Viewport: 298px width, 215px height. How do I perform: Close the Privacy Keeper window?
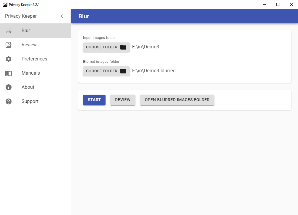[x=291, y=4]
